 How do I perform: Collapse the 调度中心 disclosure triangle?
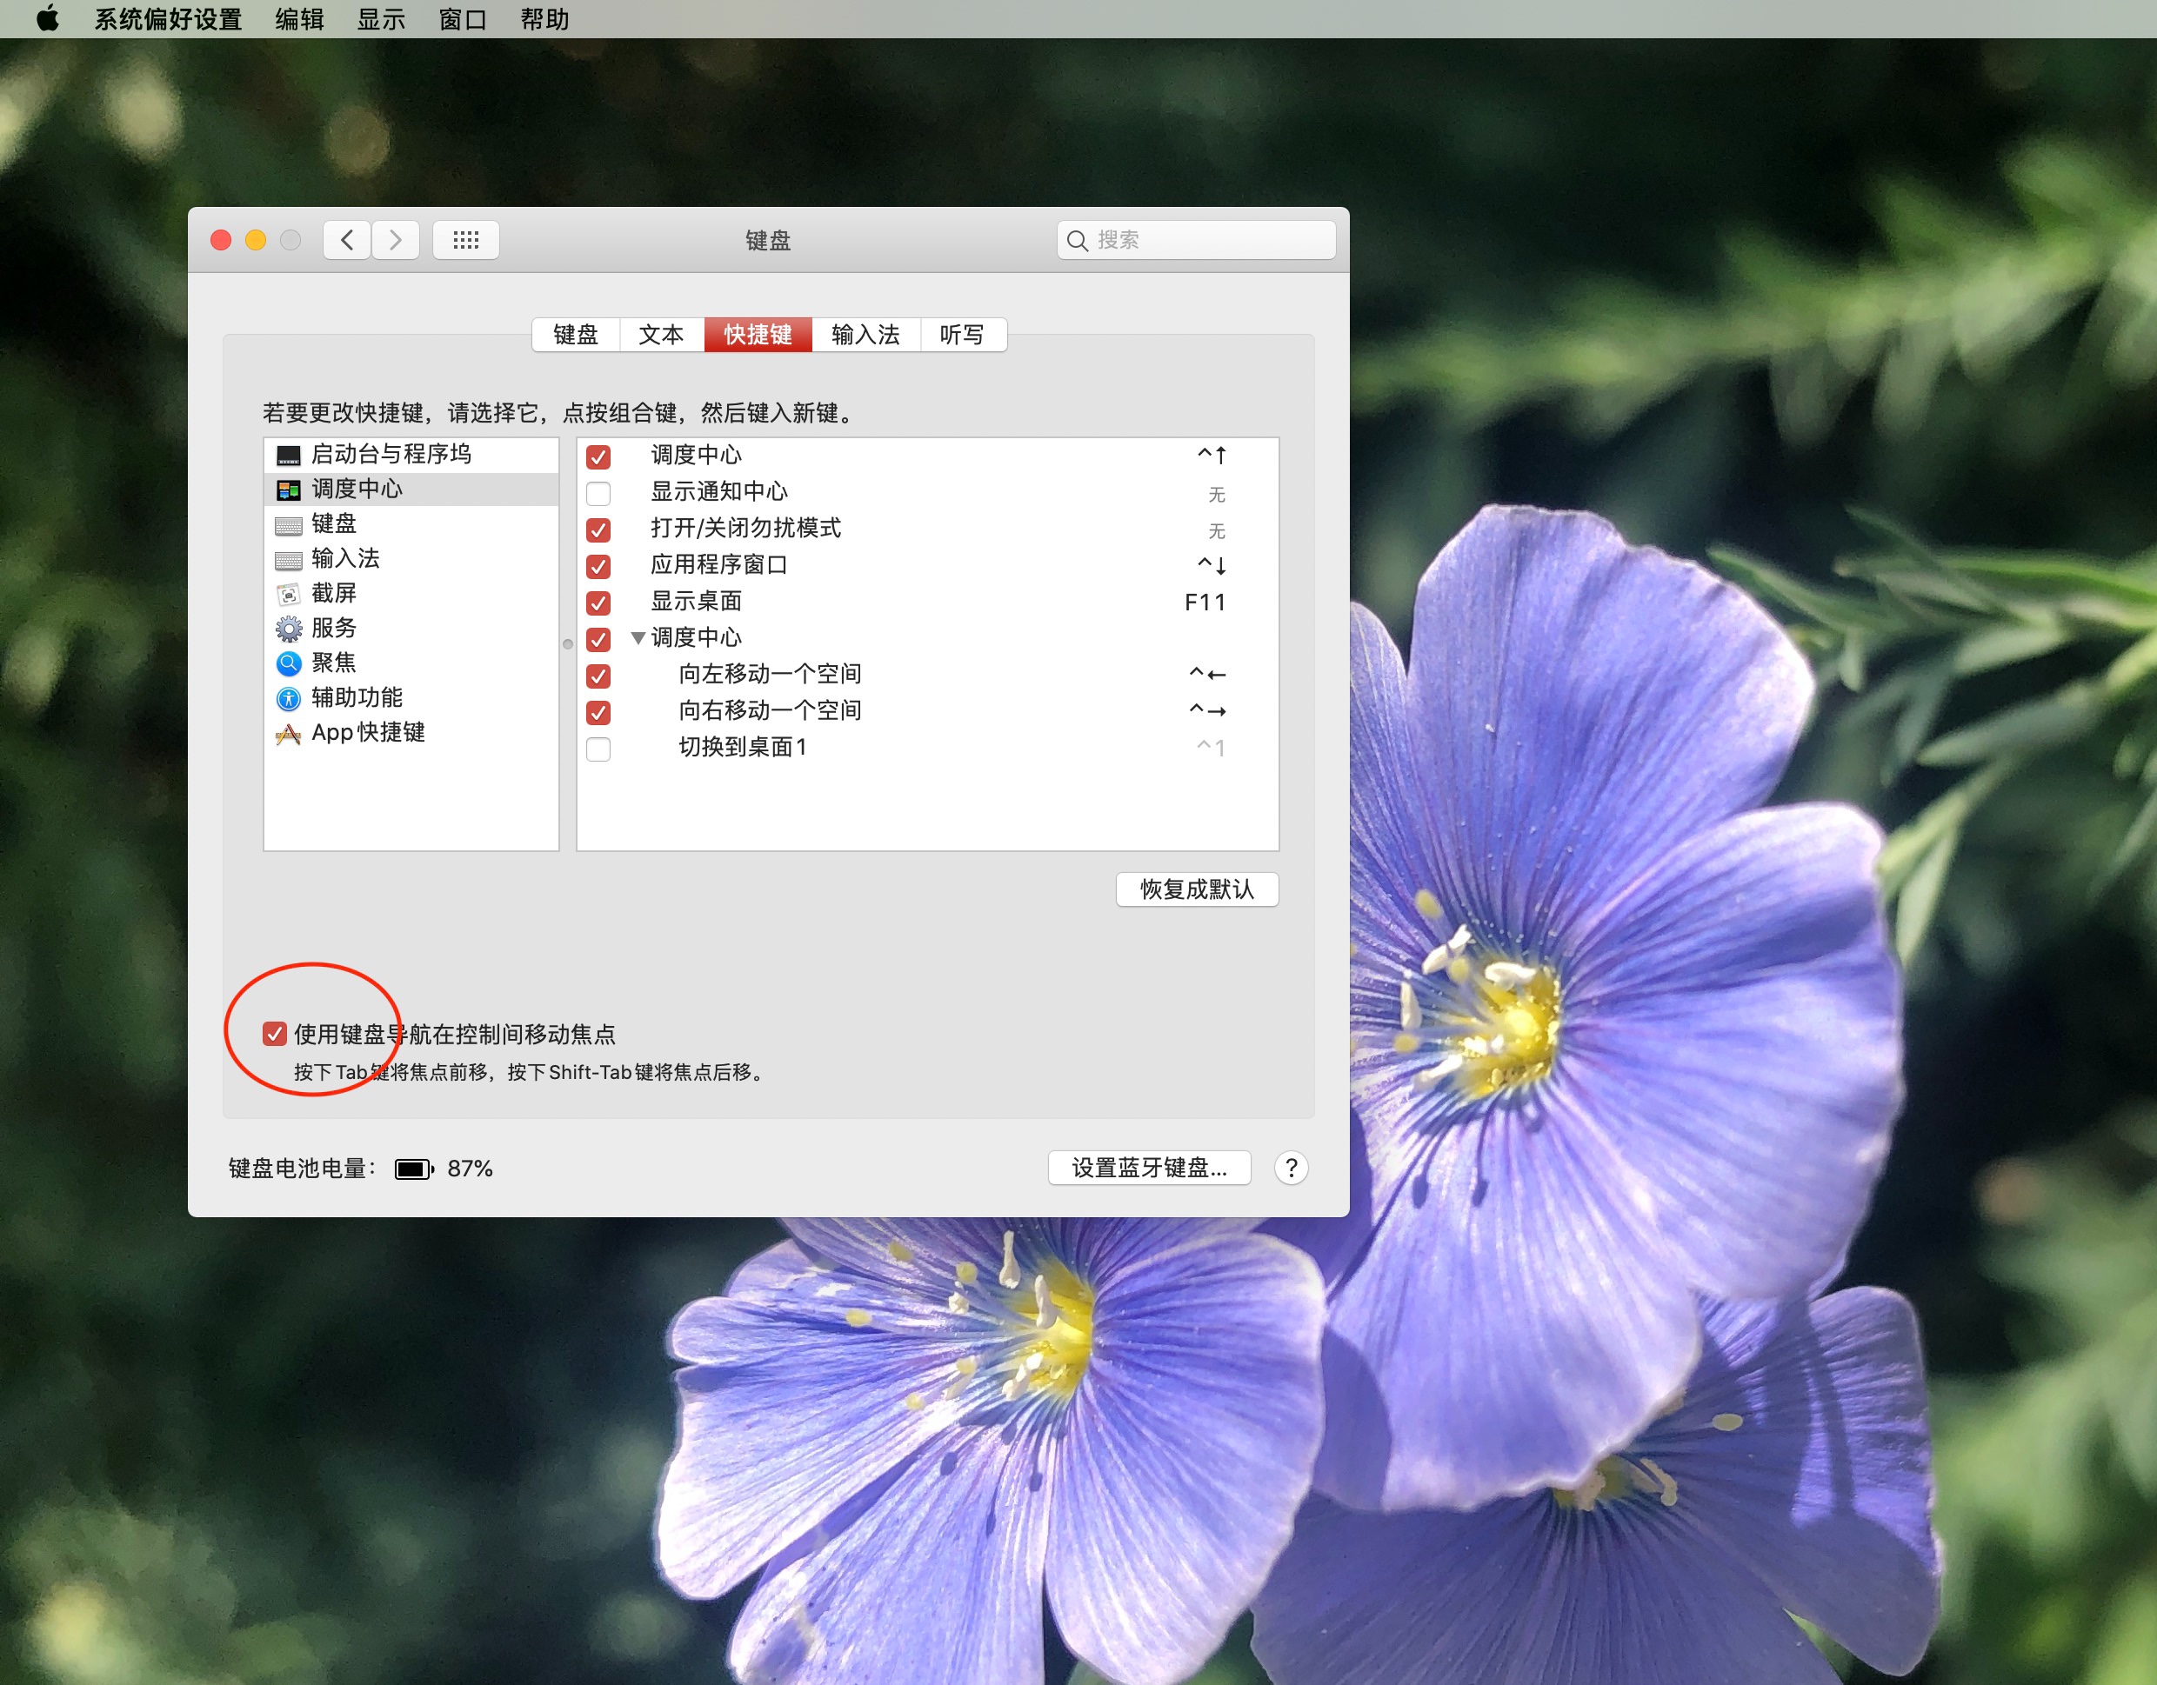(638, 637)
